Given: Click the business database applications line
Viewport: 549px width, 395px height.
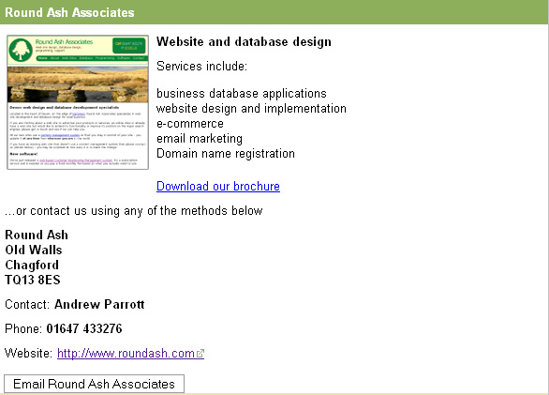Looking at the screenshot, I should (241, 93).
